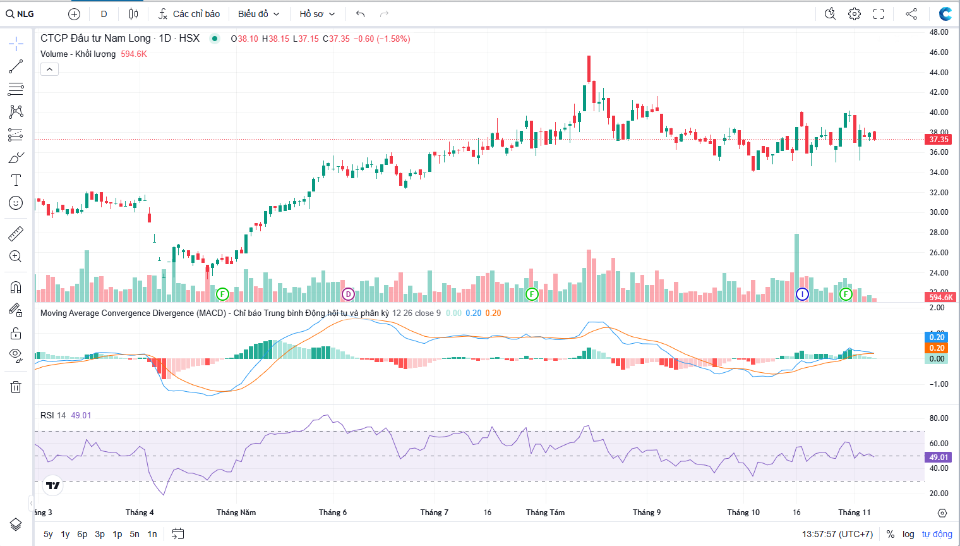Toggle log scale on price axis
The height and width of the screenshot is (546, 960).
pos(908,534)
